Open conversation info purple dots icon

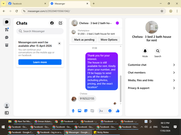click(x=117, y=23)
